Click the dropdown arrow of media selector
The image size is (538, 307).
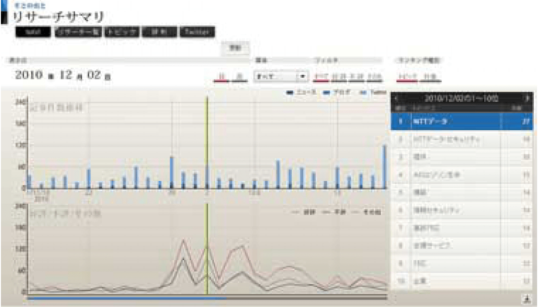[x=303, y=76]
